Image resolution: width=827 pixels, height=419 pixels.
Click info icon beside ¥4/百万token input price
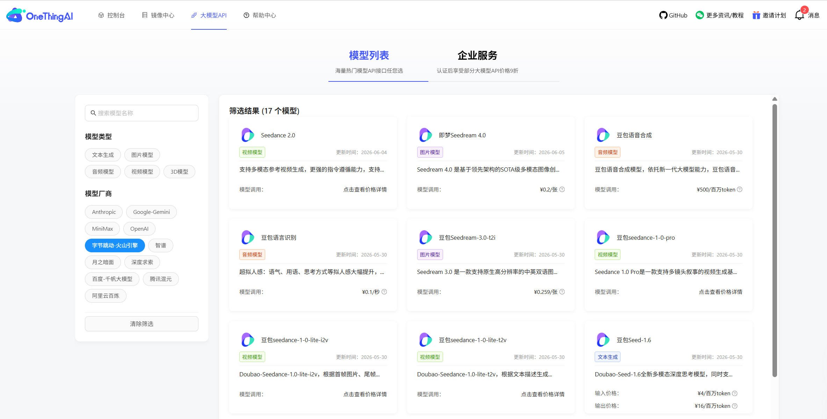(x=735, y=393)
